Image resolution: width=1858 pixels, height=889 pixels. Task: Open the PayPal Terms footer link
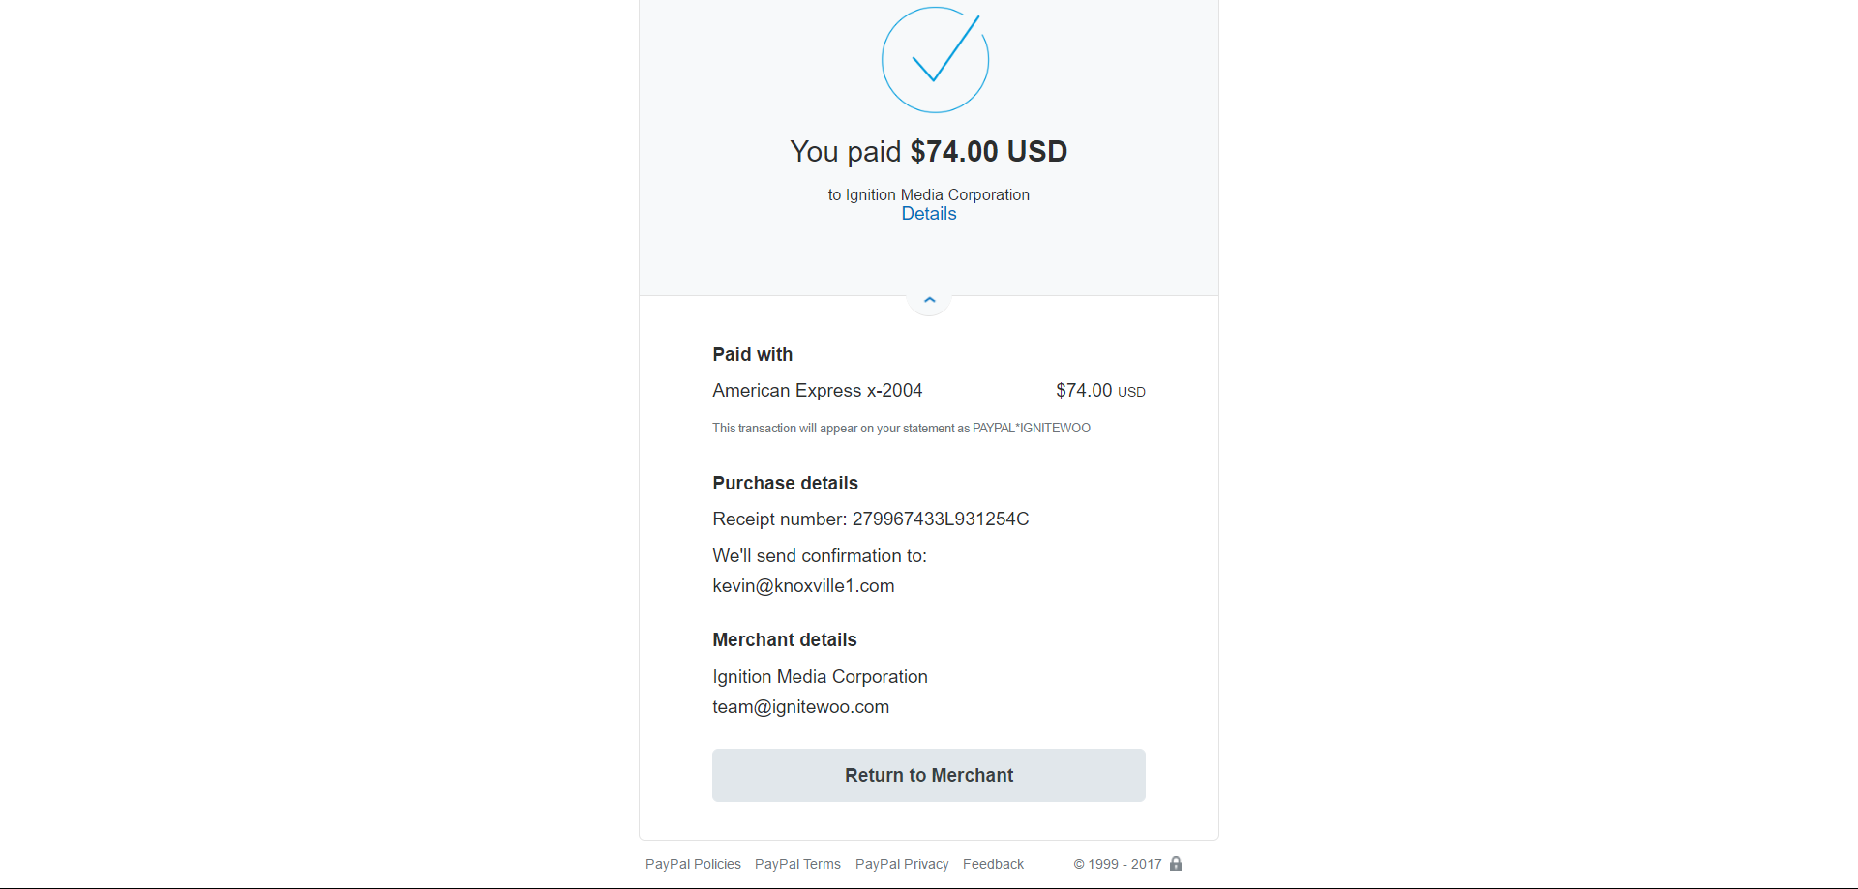click(797, 864)
